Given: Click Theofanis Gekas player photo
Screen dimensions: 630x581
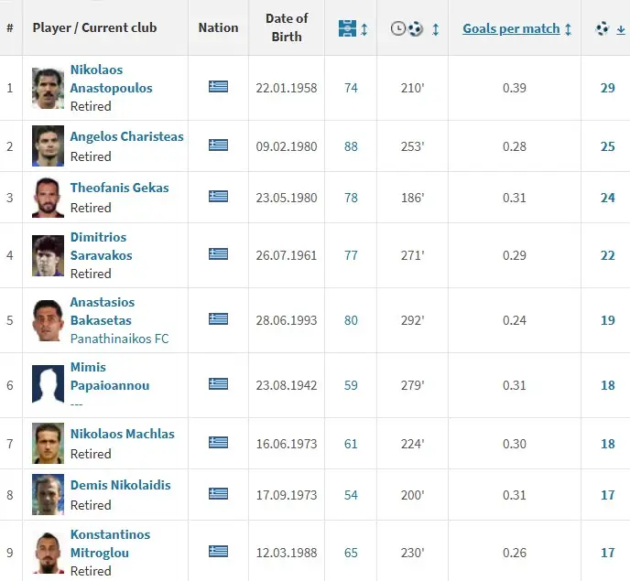Looking at the screenshot, I should [48, 197].
